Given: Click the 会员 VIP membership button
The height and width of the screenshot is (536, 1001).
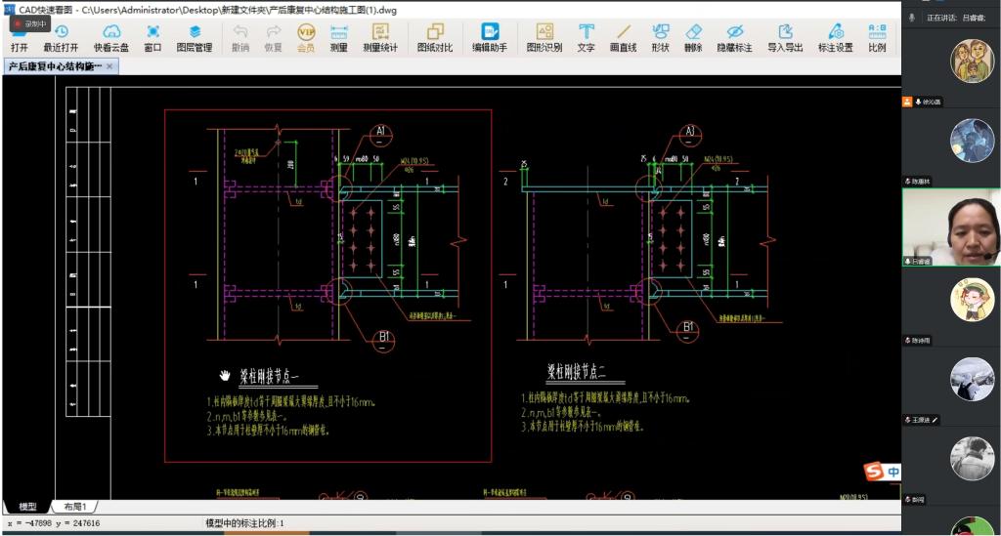Looking at the screenshot, I should pyautogui.click(x=306, y=37).
